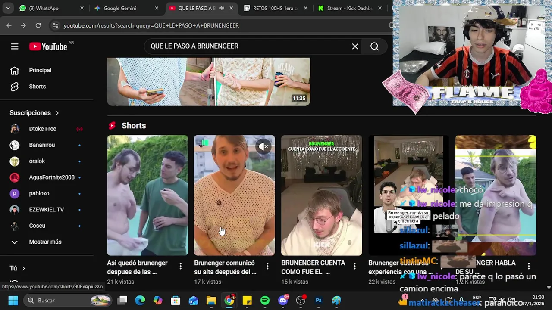Open the YouTube hamburger guide menu

point(15,46)
